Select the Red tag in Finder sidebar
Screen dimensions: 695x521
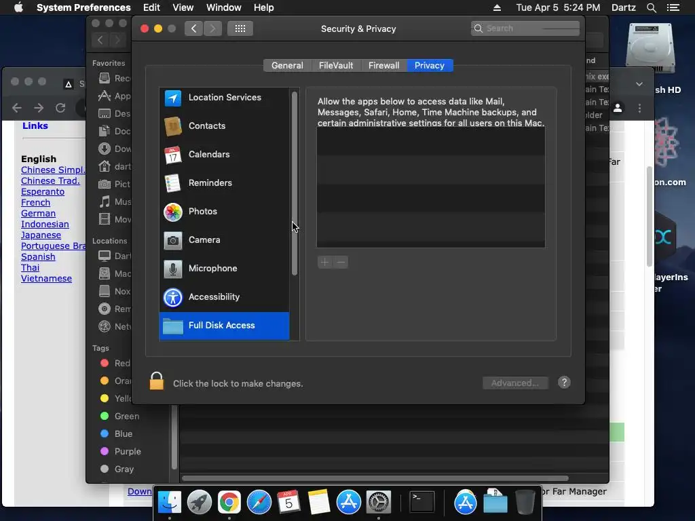point(115,364)
